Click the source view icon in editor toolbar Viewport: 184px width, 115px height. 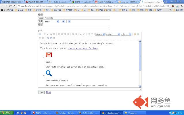pos(40,34)
